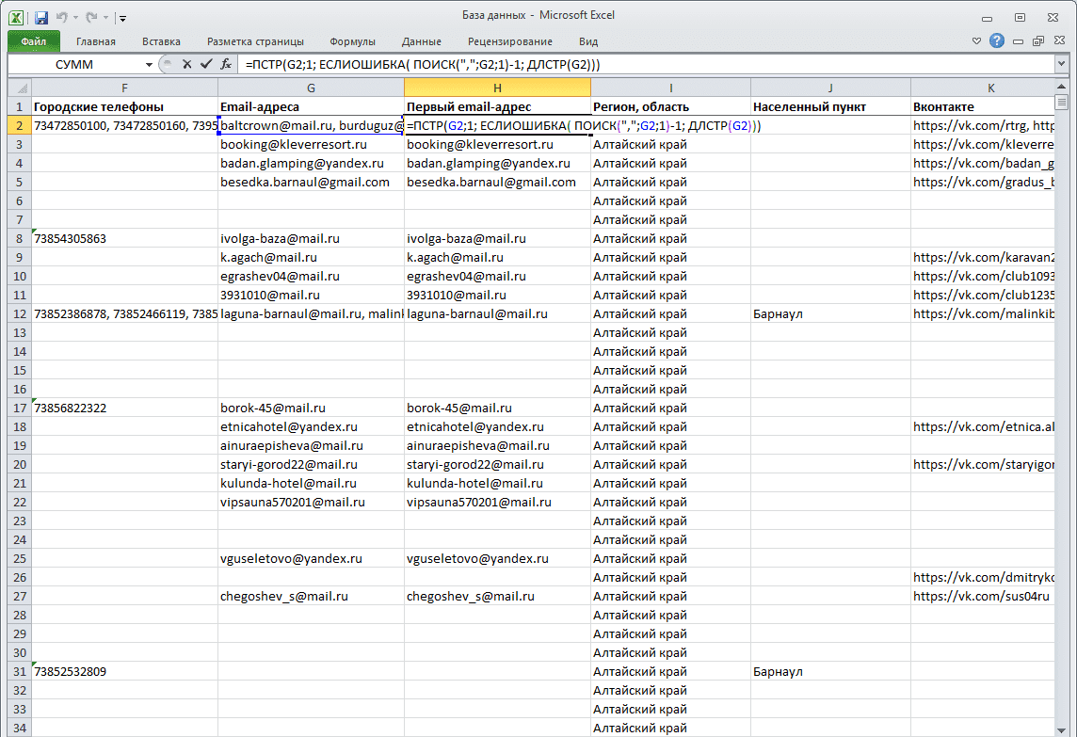Image resolution: width=1077 pixels, height=737 pixels.
Task: Select cell kulunda-hotel@mail.ru in column G
Action: (312, 484)
